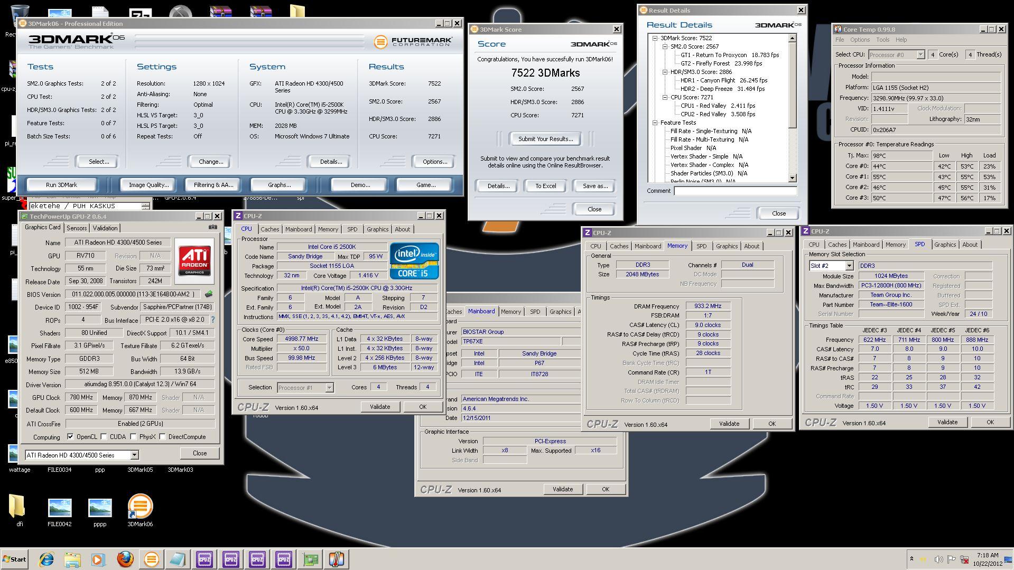Screen dimensions: 1014x570
Task: Switch to Caches tab in CPU-Z CPU window
Action: point(269,229)
